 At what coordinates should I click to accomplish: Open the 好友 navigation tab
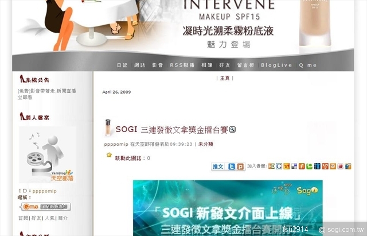click(x=225, y=65)
